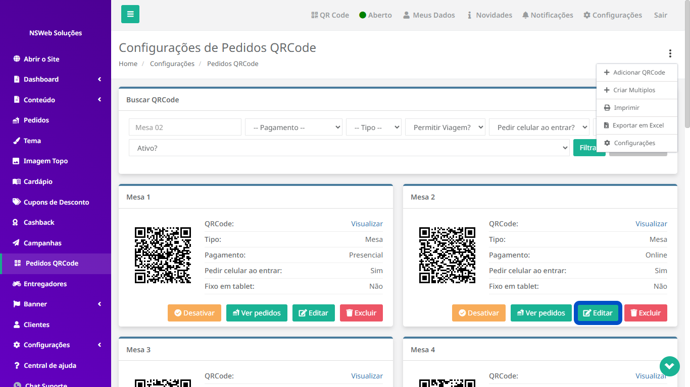Open Tema in the sidebar
The height and width of the screenshot is (387, 690).
[56, 141]
